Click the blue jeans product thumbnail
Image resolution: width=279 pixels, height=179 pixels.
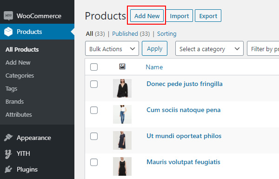pyautogui.click(x=122, y=114)
